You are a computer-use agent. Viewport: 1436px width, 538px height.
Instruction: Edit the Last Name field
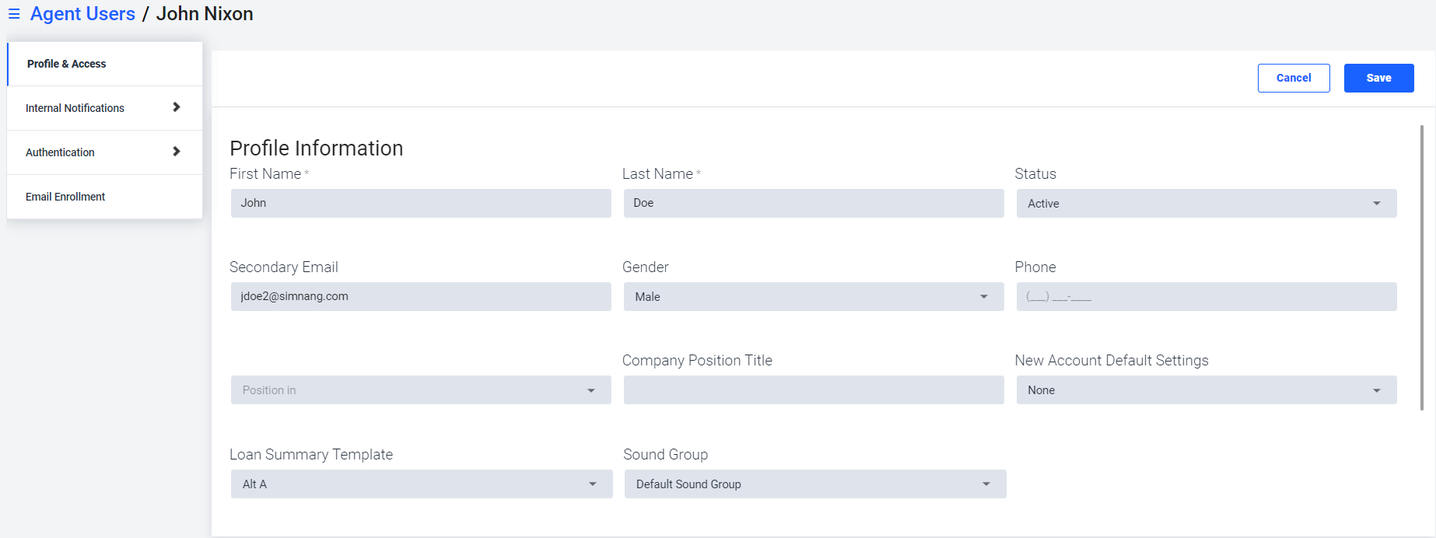[x=814, y=203]
